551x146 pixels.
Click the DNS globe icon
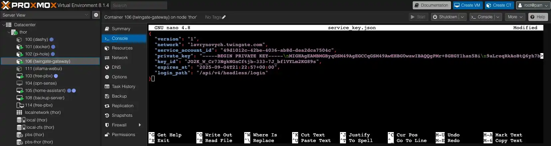point(107,67)
